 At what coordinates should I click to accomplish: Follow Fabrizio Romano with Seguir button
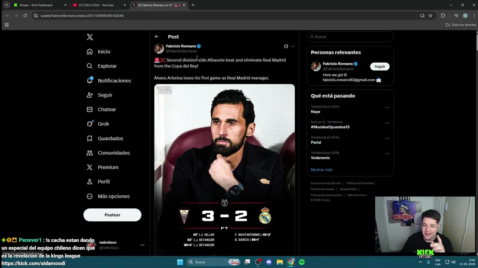tap(380, 66)
